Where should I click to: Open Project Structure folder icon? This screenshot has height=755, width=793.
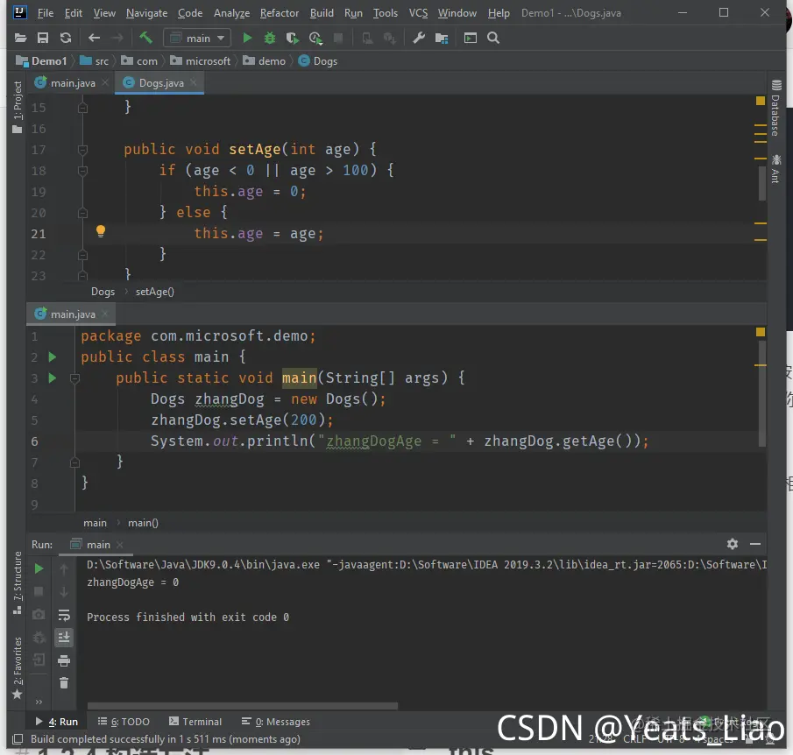click(442, 38)
